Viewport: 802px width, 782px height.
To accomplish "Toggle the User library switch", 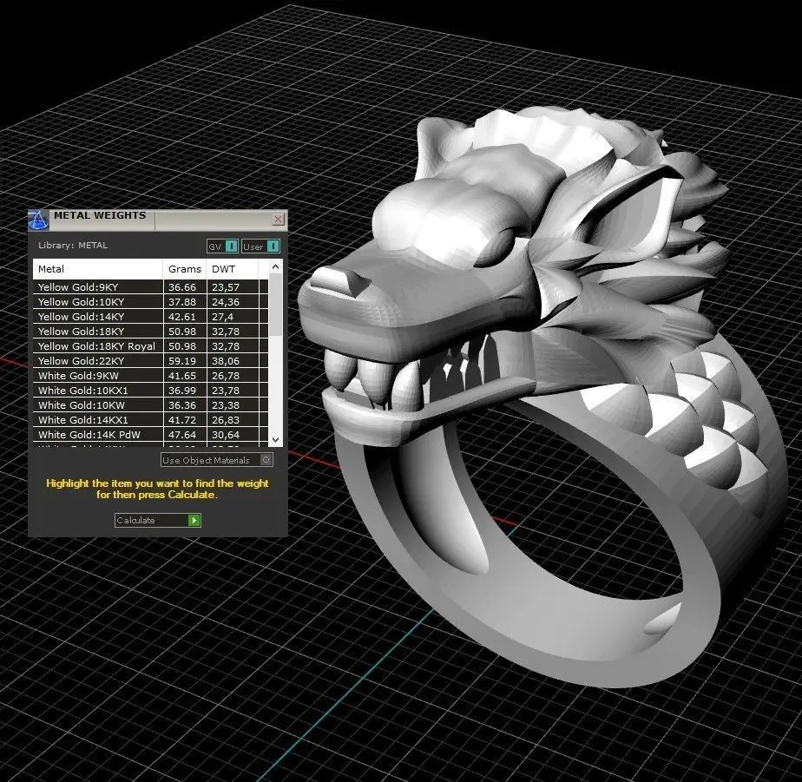I will (260, 246).
